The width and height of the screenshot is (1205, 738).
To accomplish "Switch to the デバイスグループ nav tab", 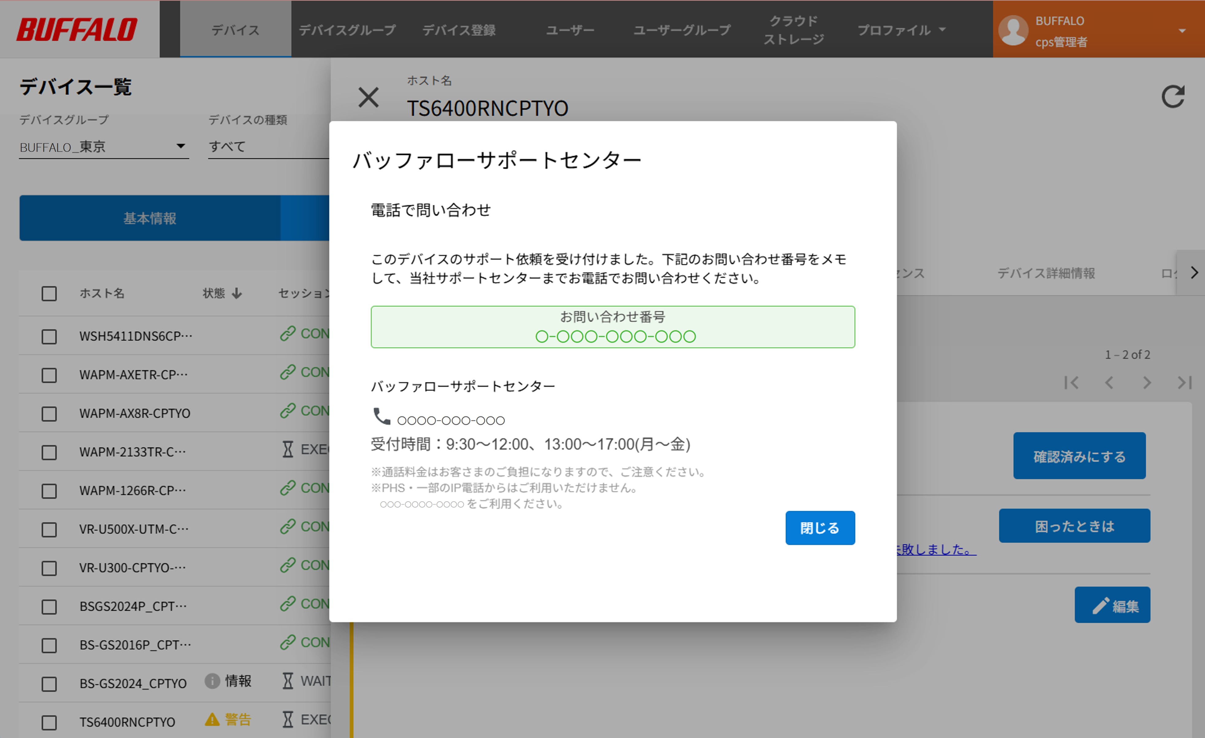I will click(347, 30).
